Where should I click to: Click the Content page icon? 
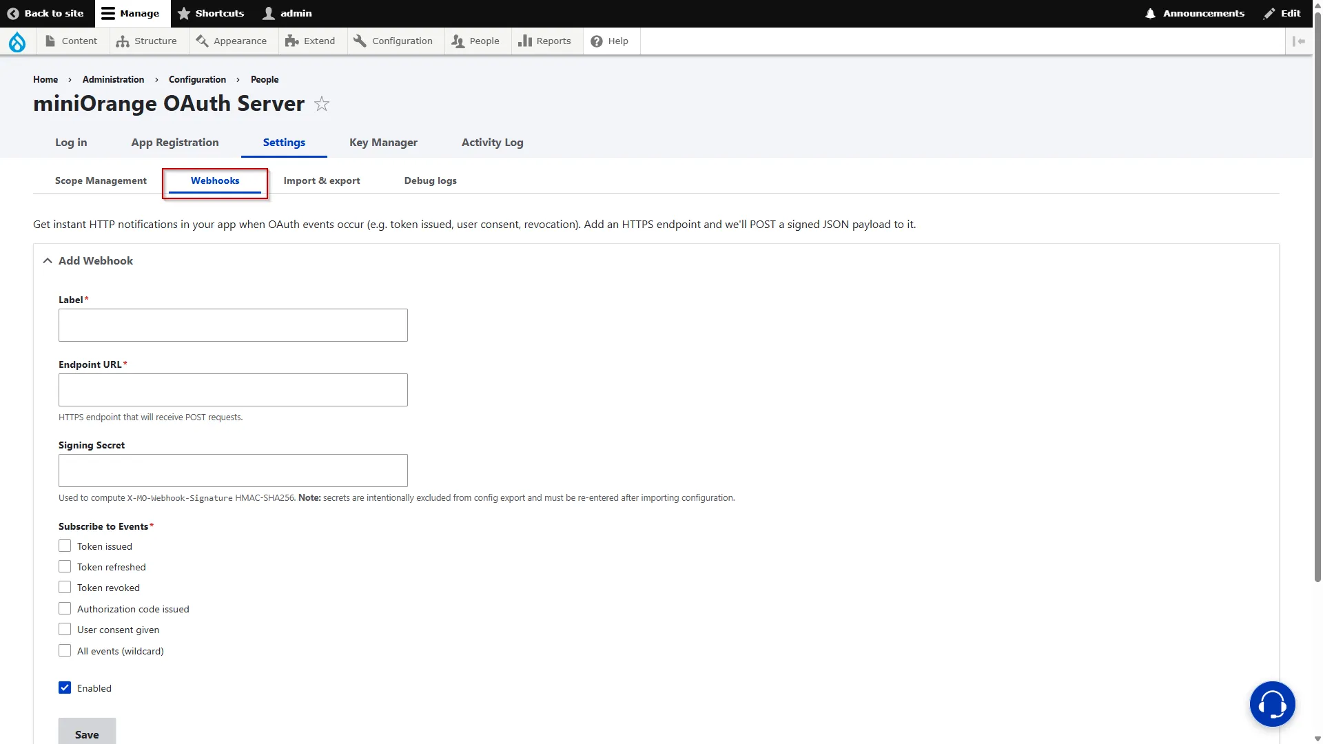(50, 41)
